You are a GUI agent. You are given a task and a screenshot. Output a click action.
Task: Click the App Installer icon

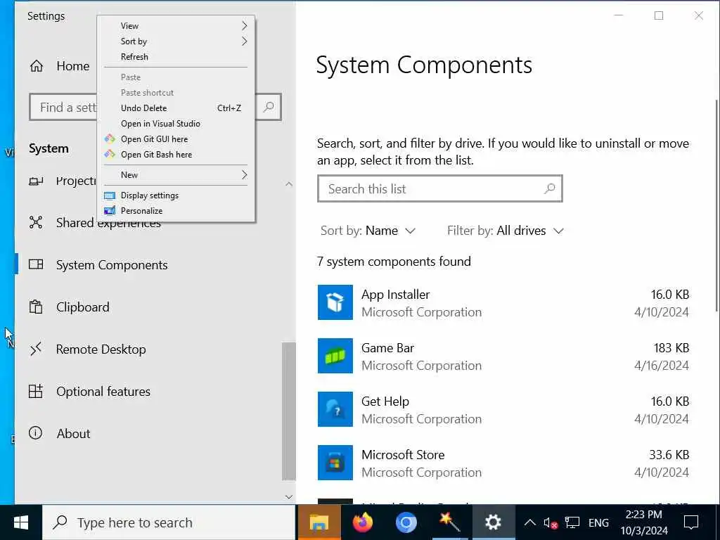point(335,302)
